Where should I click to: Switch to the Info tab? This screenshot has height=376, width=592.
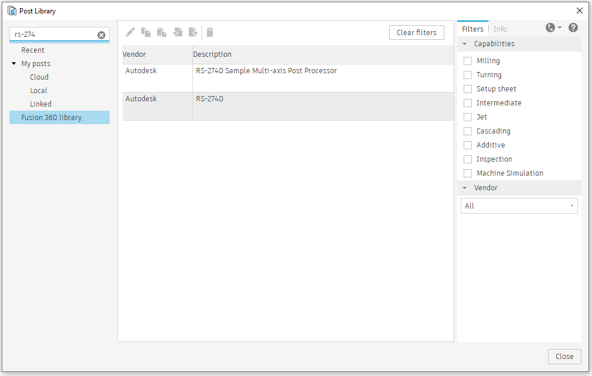tap(500, 28)
